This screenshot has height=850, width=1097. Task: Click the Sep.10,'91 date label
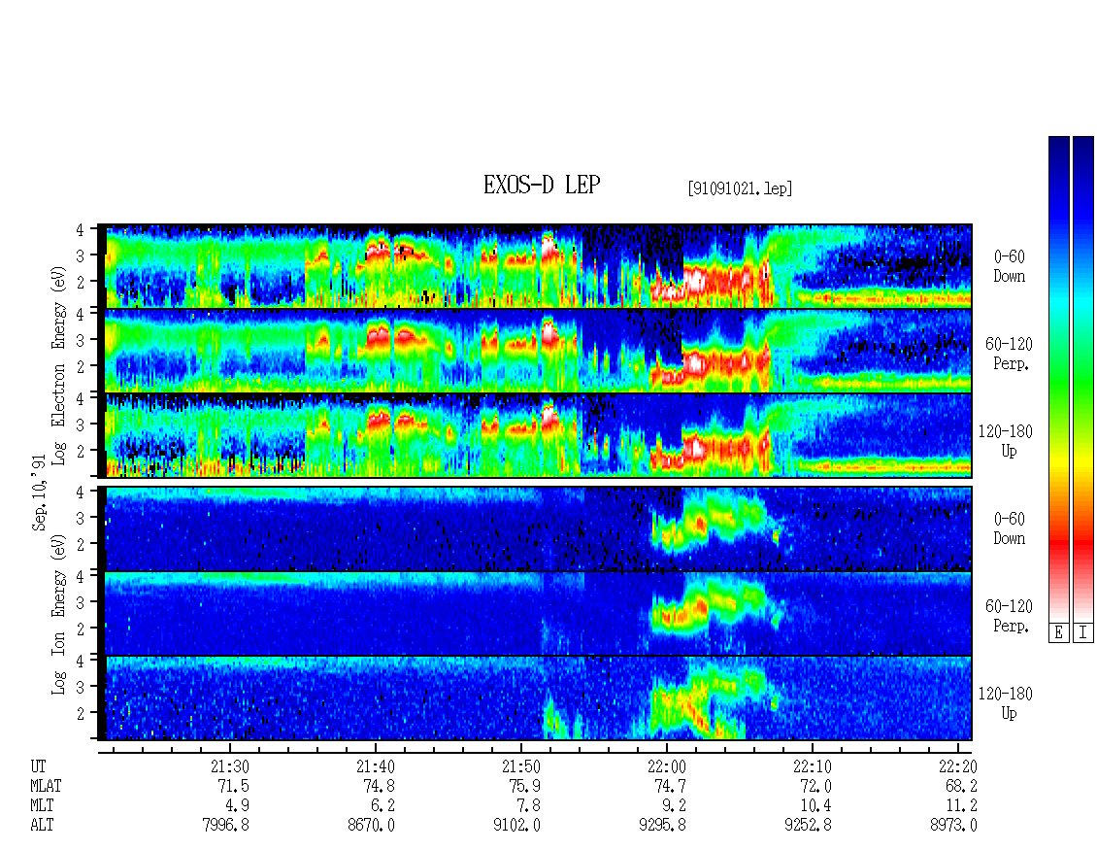point(39,493)
